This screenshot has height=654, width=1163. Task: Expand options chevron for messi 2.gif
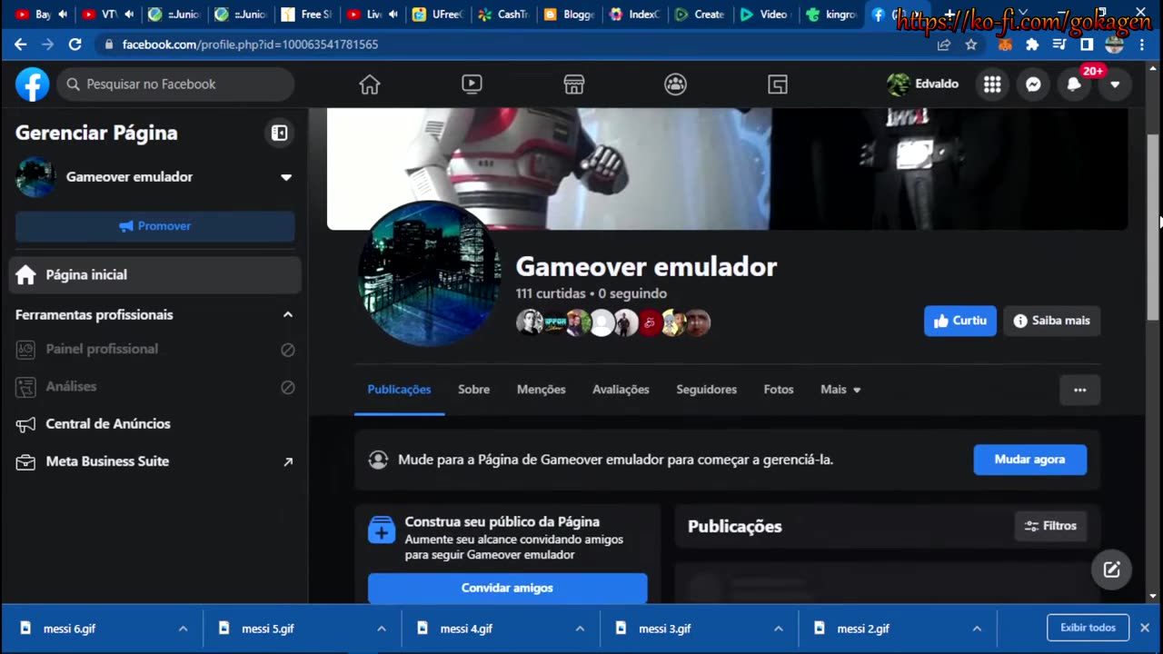[x=977, y=629]
